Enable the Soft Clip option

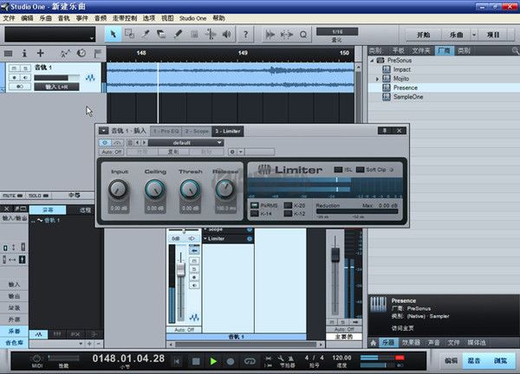point(360,170)
